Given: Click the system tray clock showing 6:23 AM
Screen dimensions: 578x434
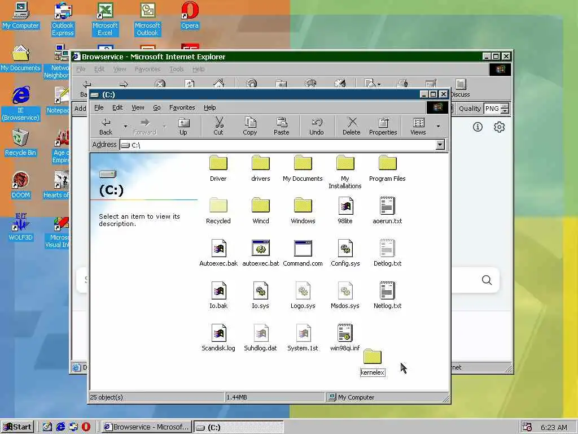Looking at the screenshot, I should click(x=554, y=427).
